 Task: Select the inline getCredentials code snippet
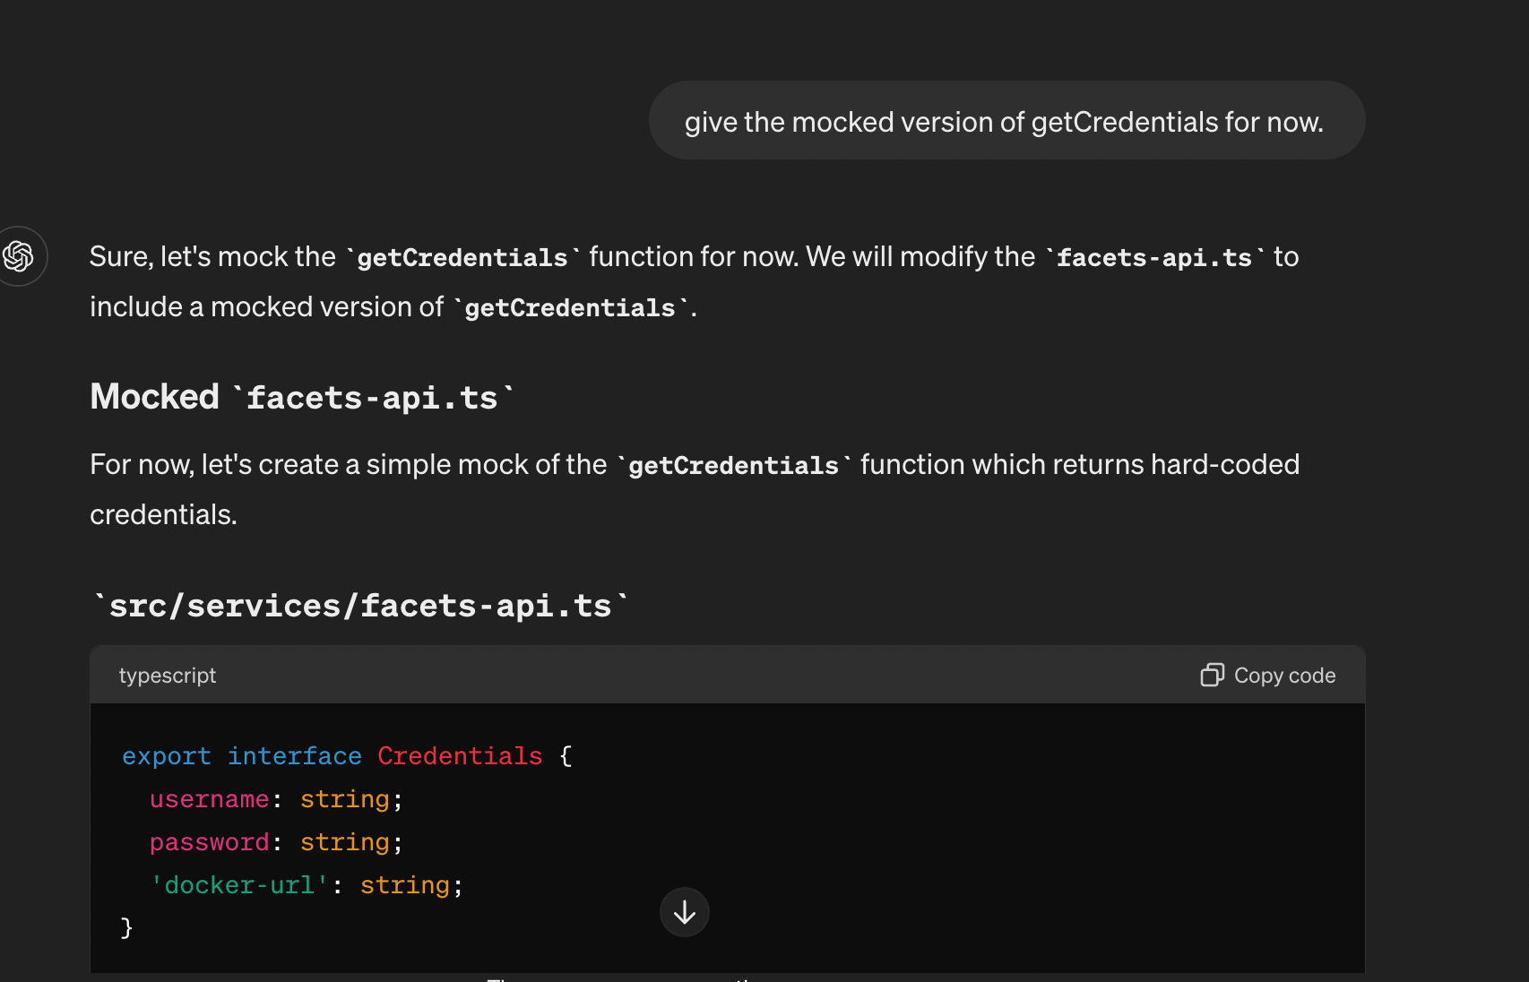[x=462, y=257]
